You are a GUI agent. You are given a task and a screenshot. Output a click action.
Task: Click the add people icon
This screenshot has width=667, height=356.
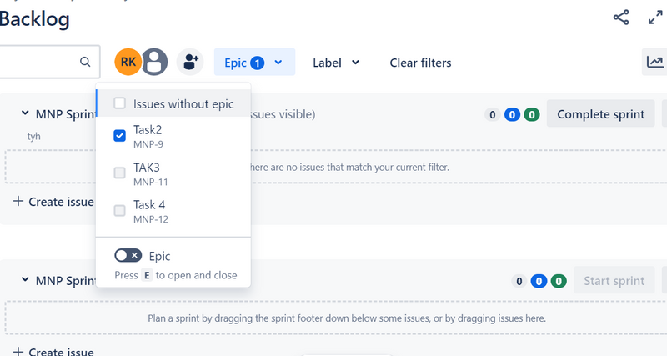(x=191, y=62)
